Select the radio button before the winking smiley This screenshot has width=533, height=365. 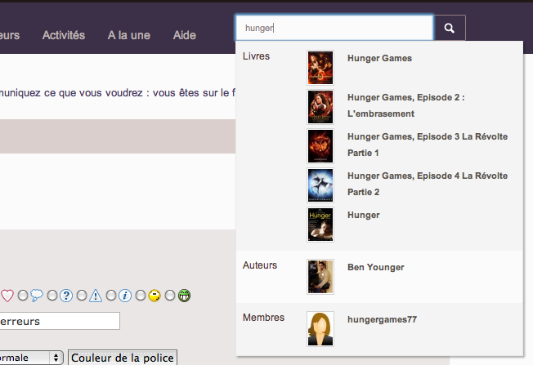tap(141, 296)
